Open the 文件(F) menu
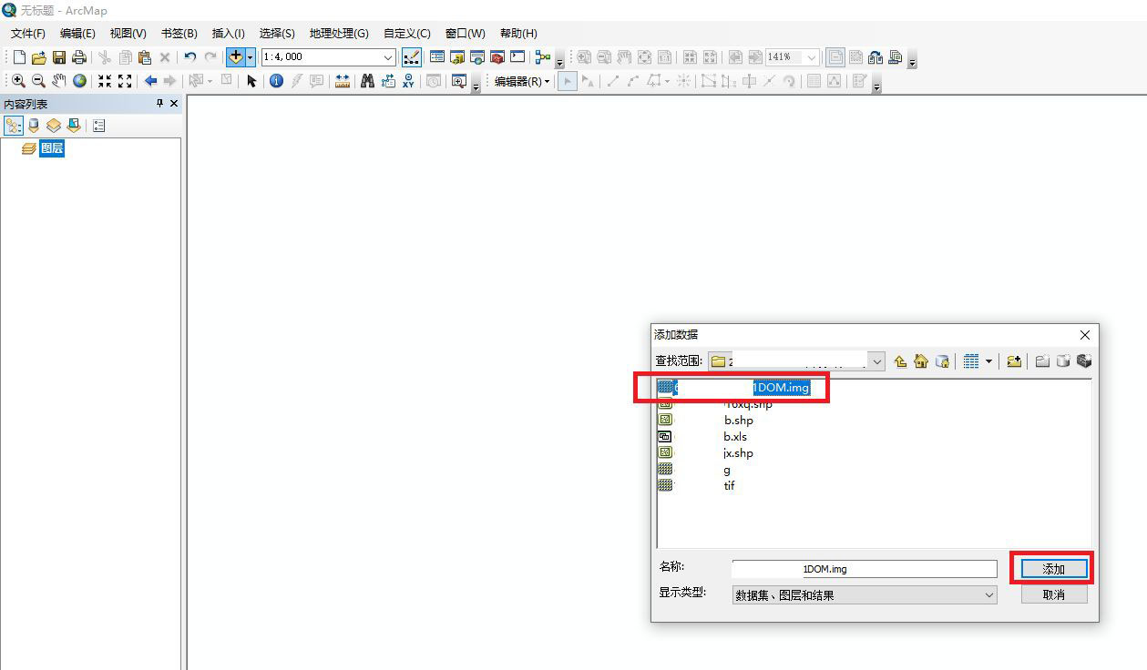 (x=28, y=34)
